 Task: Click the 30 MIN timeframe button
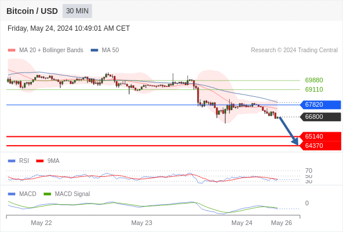[x=77, y=11]
